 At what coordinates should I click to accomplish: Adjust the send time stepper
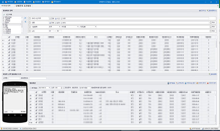pyautogui.click(x=61, y=88)
